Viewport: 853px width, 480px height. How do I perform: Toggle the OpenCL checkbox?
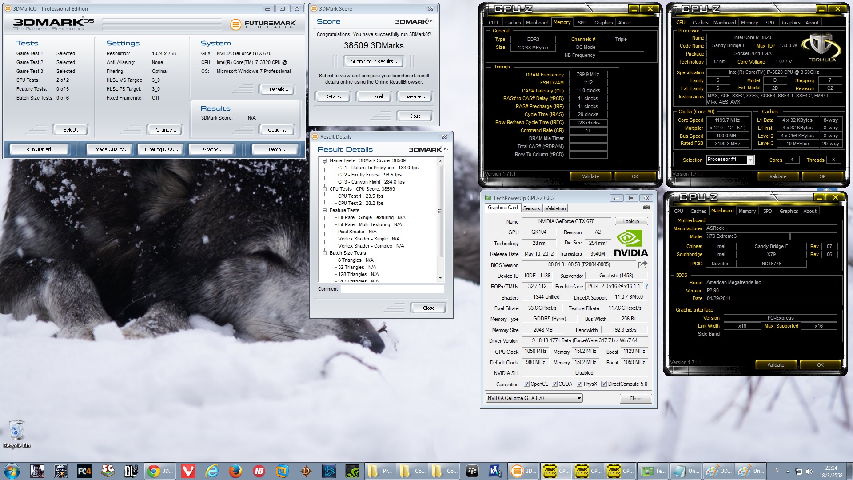coord(526,384)
